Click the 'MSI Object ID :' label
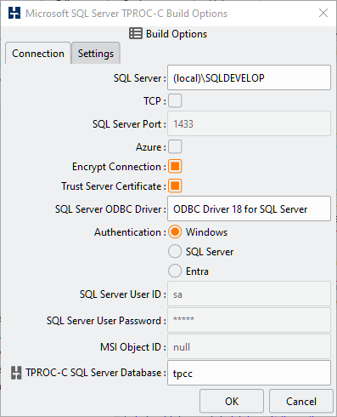Viewport: 337px width, 417px height. pyautogui.click(x=133, y=347)
